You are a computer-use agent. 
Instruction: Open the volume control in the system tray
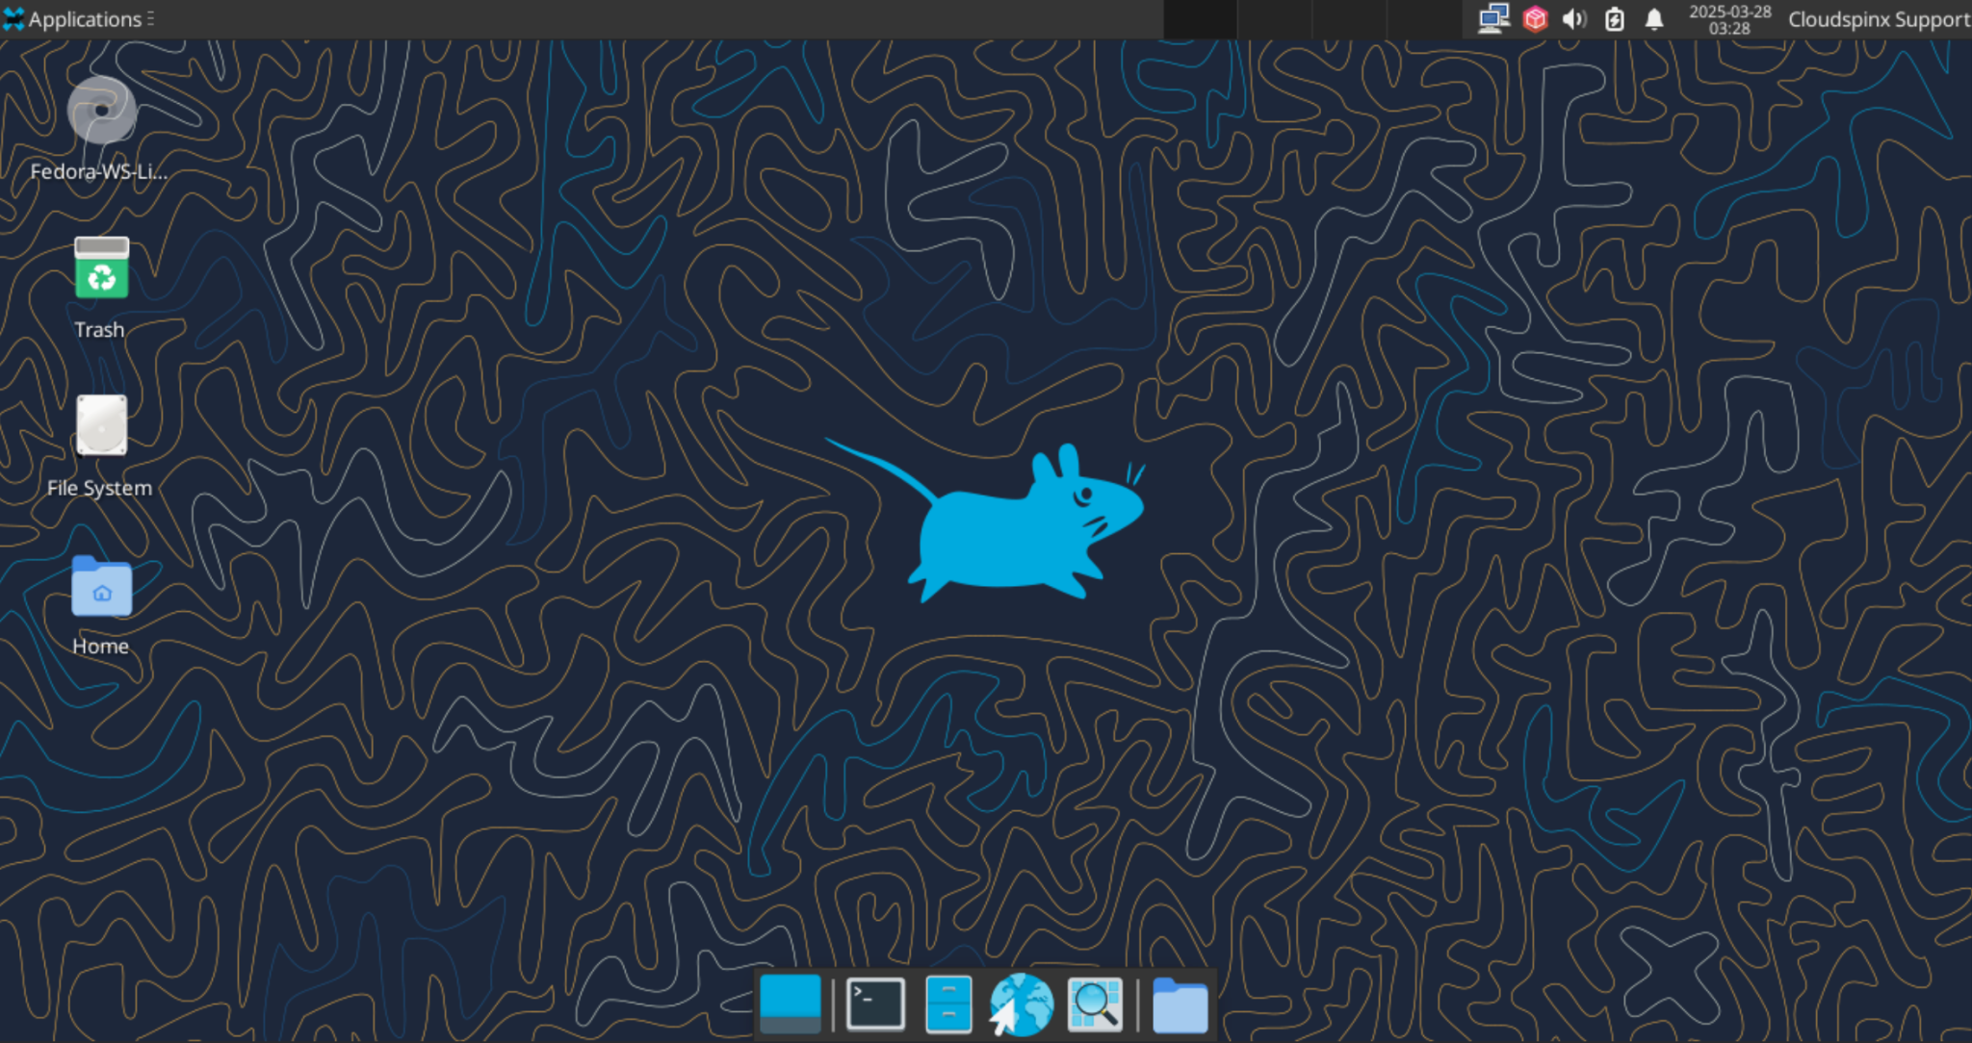(x=1574, y=18)
